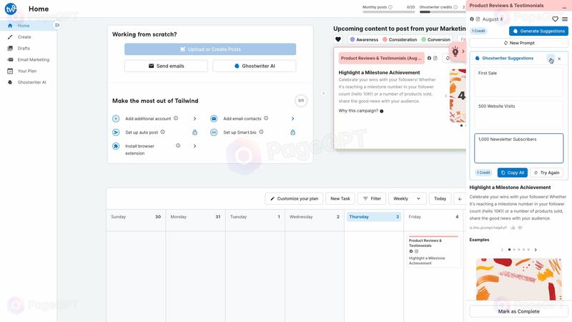Click the 1,000 Newsletter Subscribers field
This screenshot has height=322, width=572.
pos(518,148)
